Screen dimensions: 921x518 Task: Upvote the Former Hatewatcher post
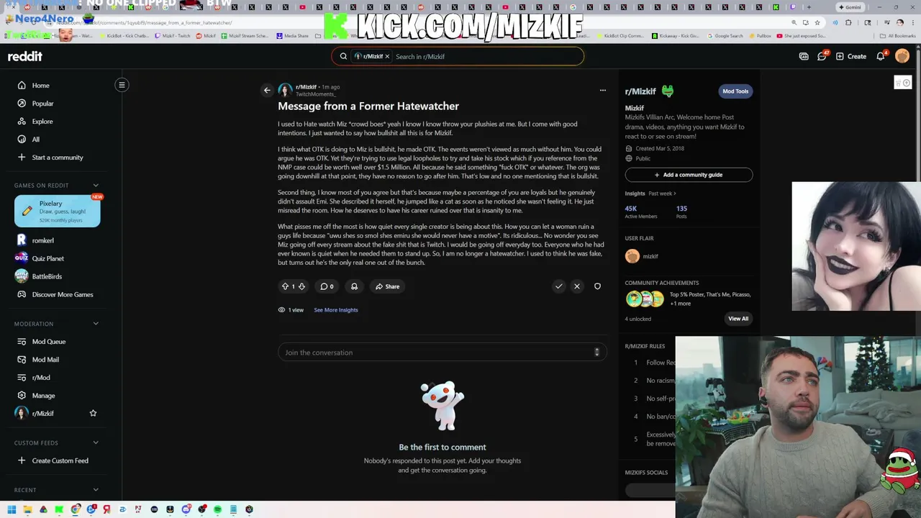point(285,286)
